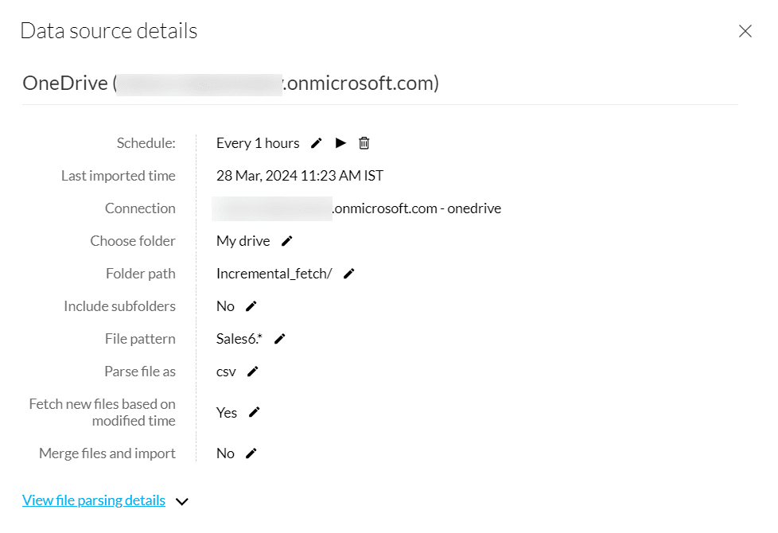Click the OneDrive data source heading

231,83
